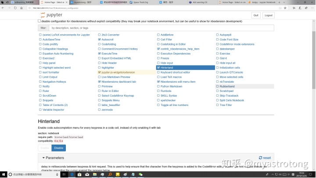
Task: Click the Windows taskbar search box
Action: (33, 174)
